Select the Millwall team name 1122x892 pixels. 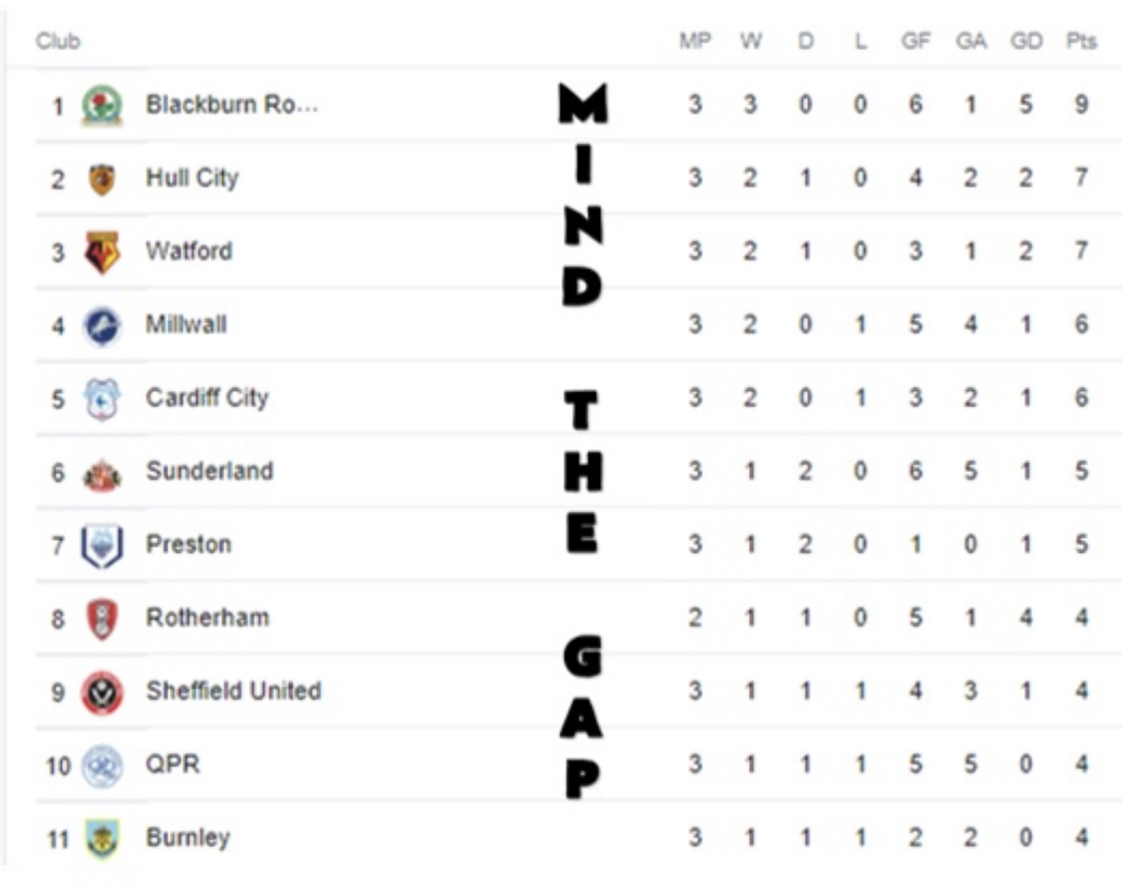[187, 325]
